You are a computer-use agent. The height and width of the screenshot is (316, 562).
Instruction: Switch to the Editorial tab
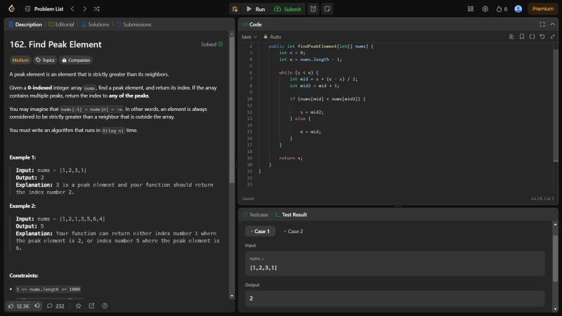point(61,25)
